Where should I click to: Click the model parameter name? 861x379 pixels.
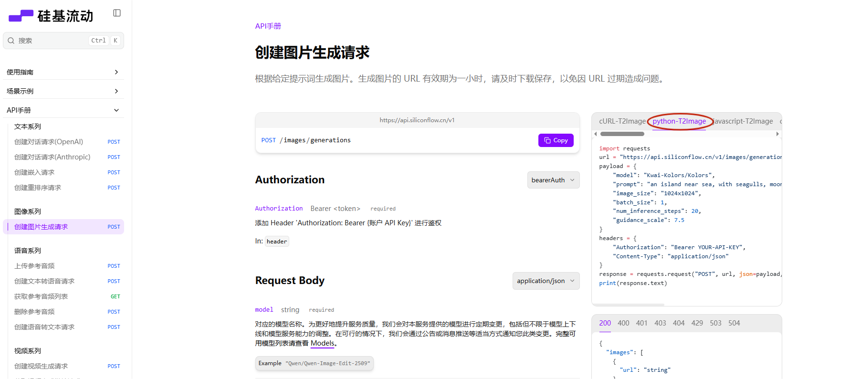[x=264, y=310]
